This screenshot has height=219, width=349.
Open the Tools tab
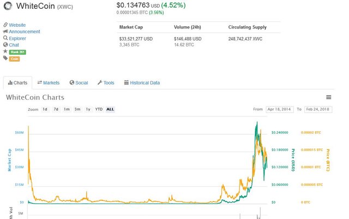click(106, 82)
